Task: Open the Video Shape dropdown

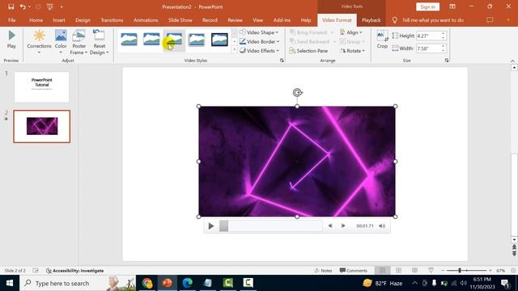Action: 259,32
